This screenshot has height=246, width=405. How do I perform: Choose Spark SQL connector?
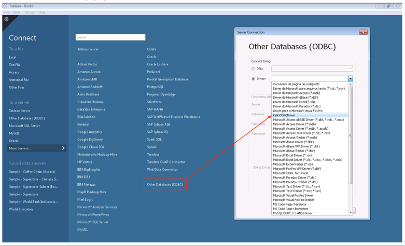tap(154, 139)
